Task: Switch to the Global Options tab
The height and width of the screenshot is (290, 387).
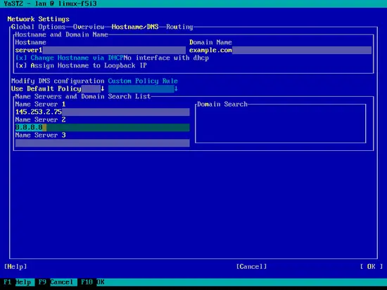Action: click(38, 27)
